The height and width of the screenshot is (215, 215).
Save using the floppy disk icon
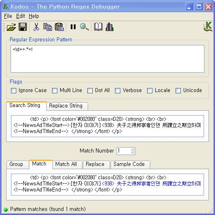coord(23,27)
